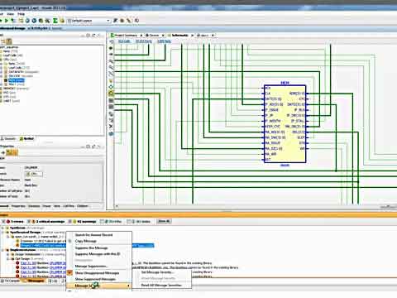Click the green run arrow toolbar icon
The image size is (397, 298).
6,21
